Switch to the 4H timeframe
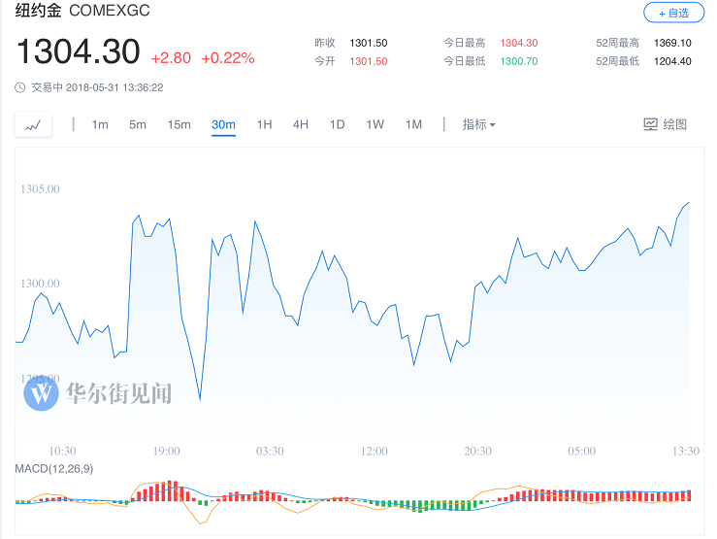 coord(301,124)
